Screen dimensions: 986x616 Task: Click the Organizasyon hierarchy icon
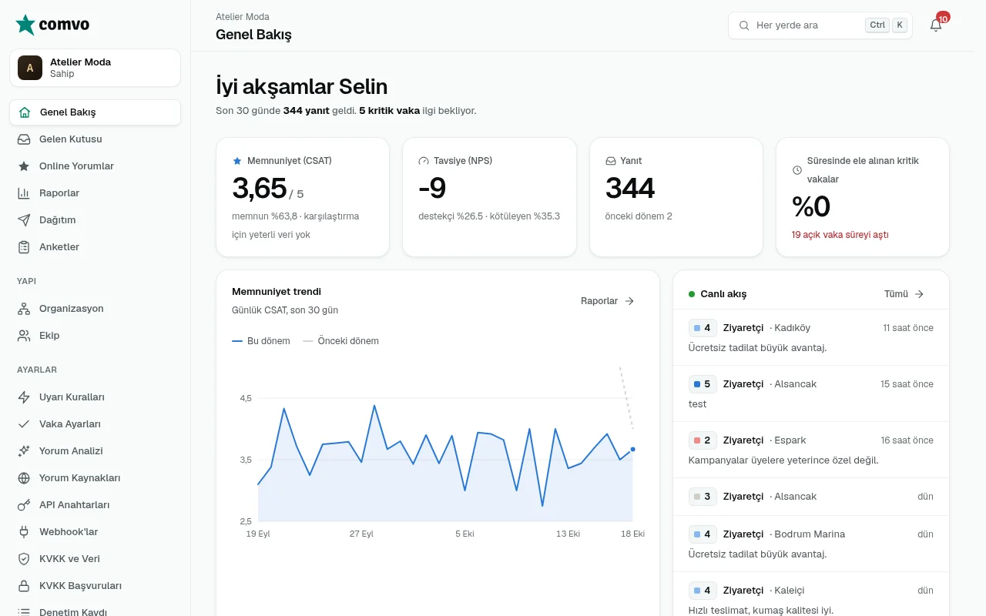(25, 309)
